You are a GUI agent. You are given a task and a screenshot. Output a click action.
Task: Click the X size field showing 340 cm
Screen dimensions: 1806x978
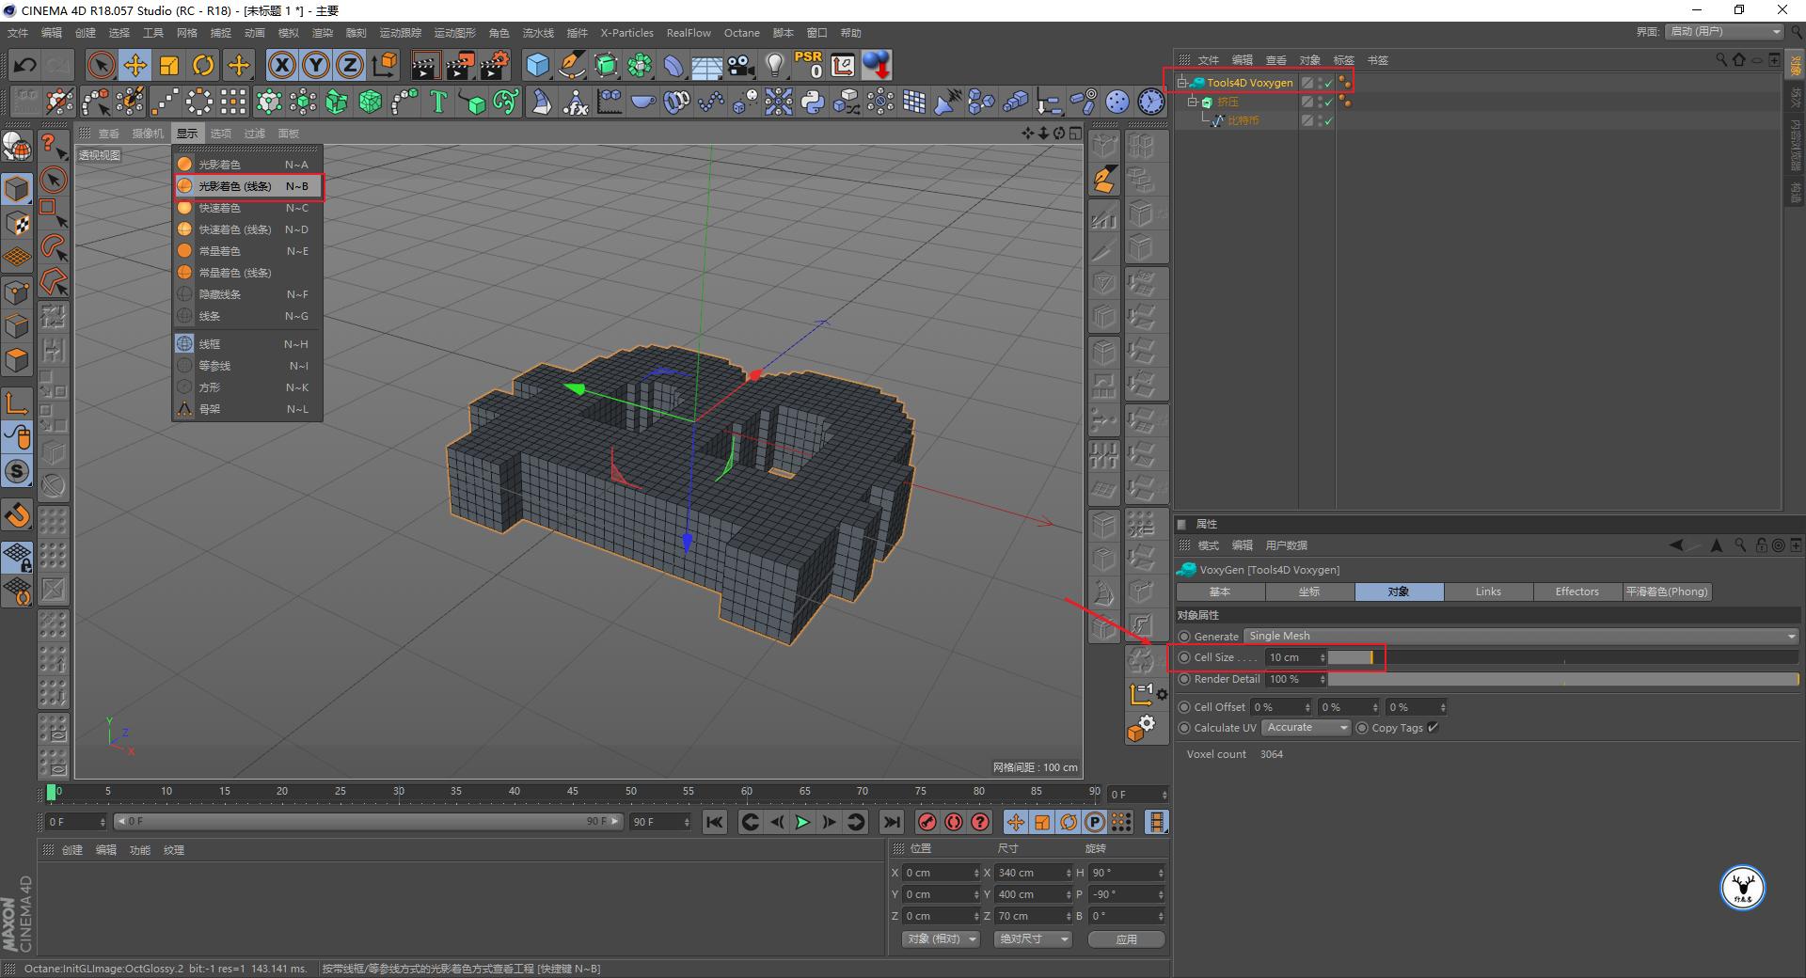[x=1030, y=873]
